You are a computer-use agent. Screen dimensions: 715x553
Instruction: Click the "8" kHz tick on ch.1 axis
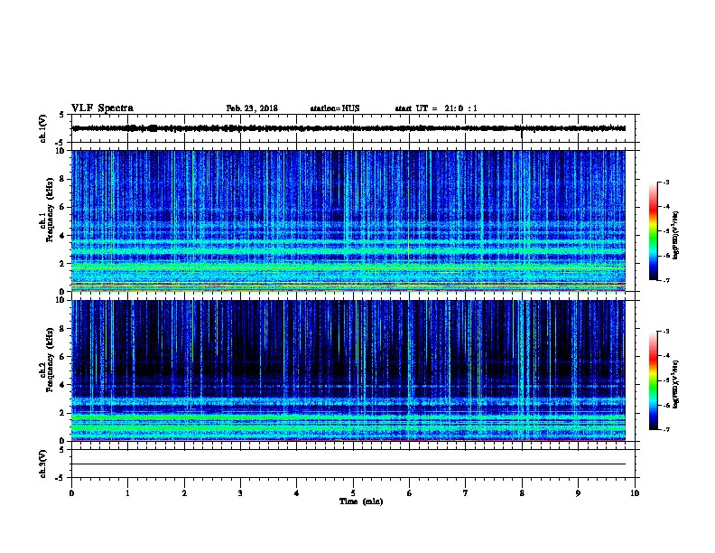63,179
